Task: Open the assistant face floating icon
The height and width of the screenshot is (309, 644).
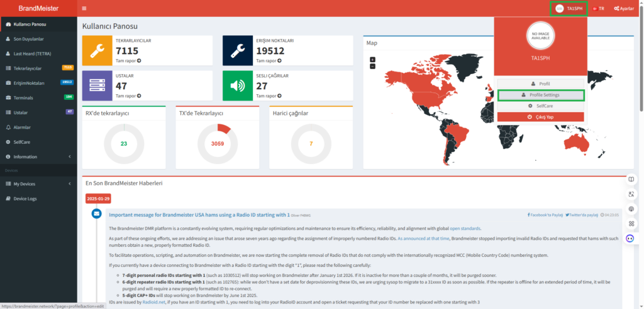Action: (630, 239)
